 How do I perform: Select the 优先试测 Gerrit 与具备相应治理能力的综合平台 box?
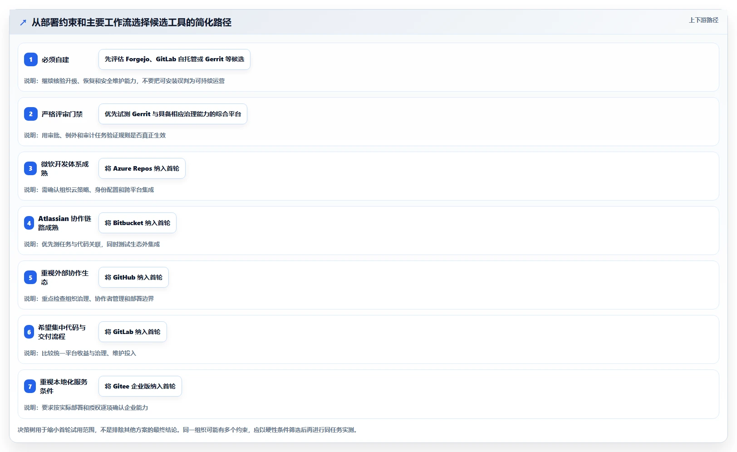(173, 114)
